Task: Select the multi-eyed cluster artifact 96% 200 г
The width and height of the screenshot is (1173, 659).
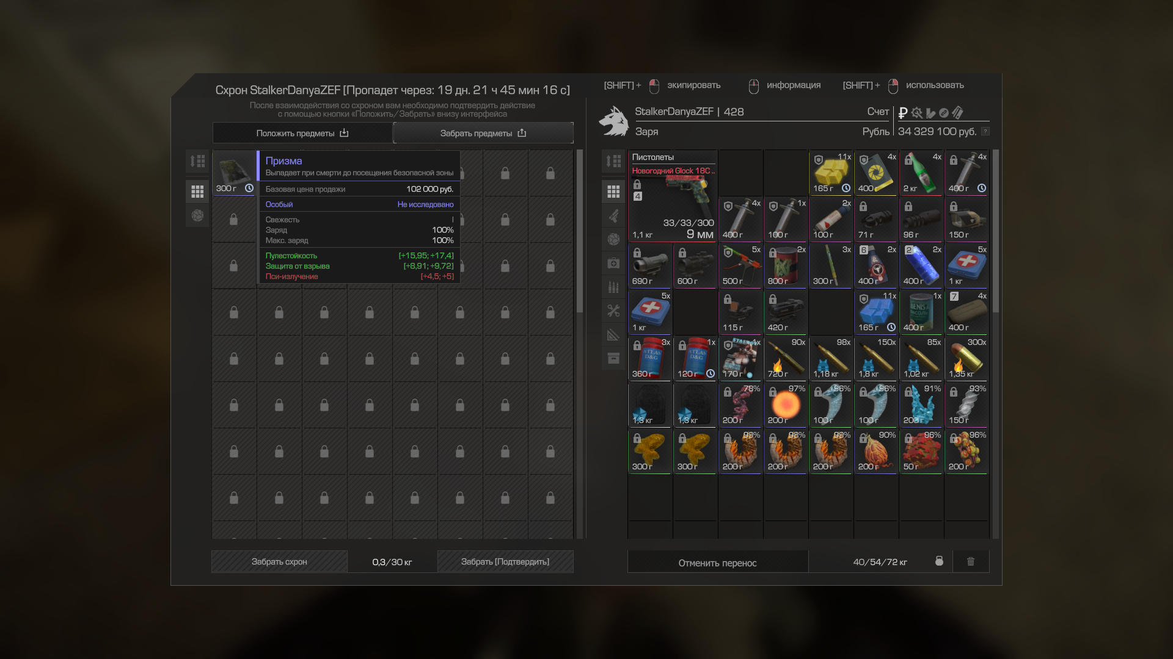Action: 967,451
